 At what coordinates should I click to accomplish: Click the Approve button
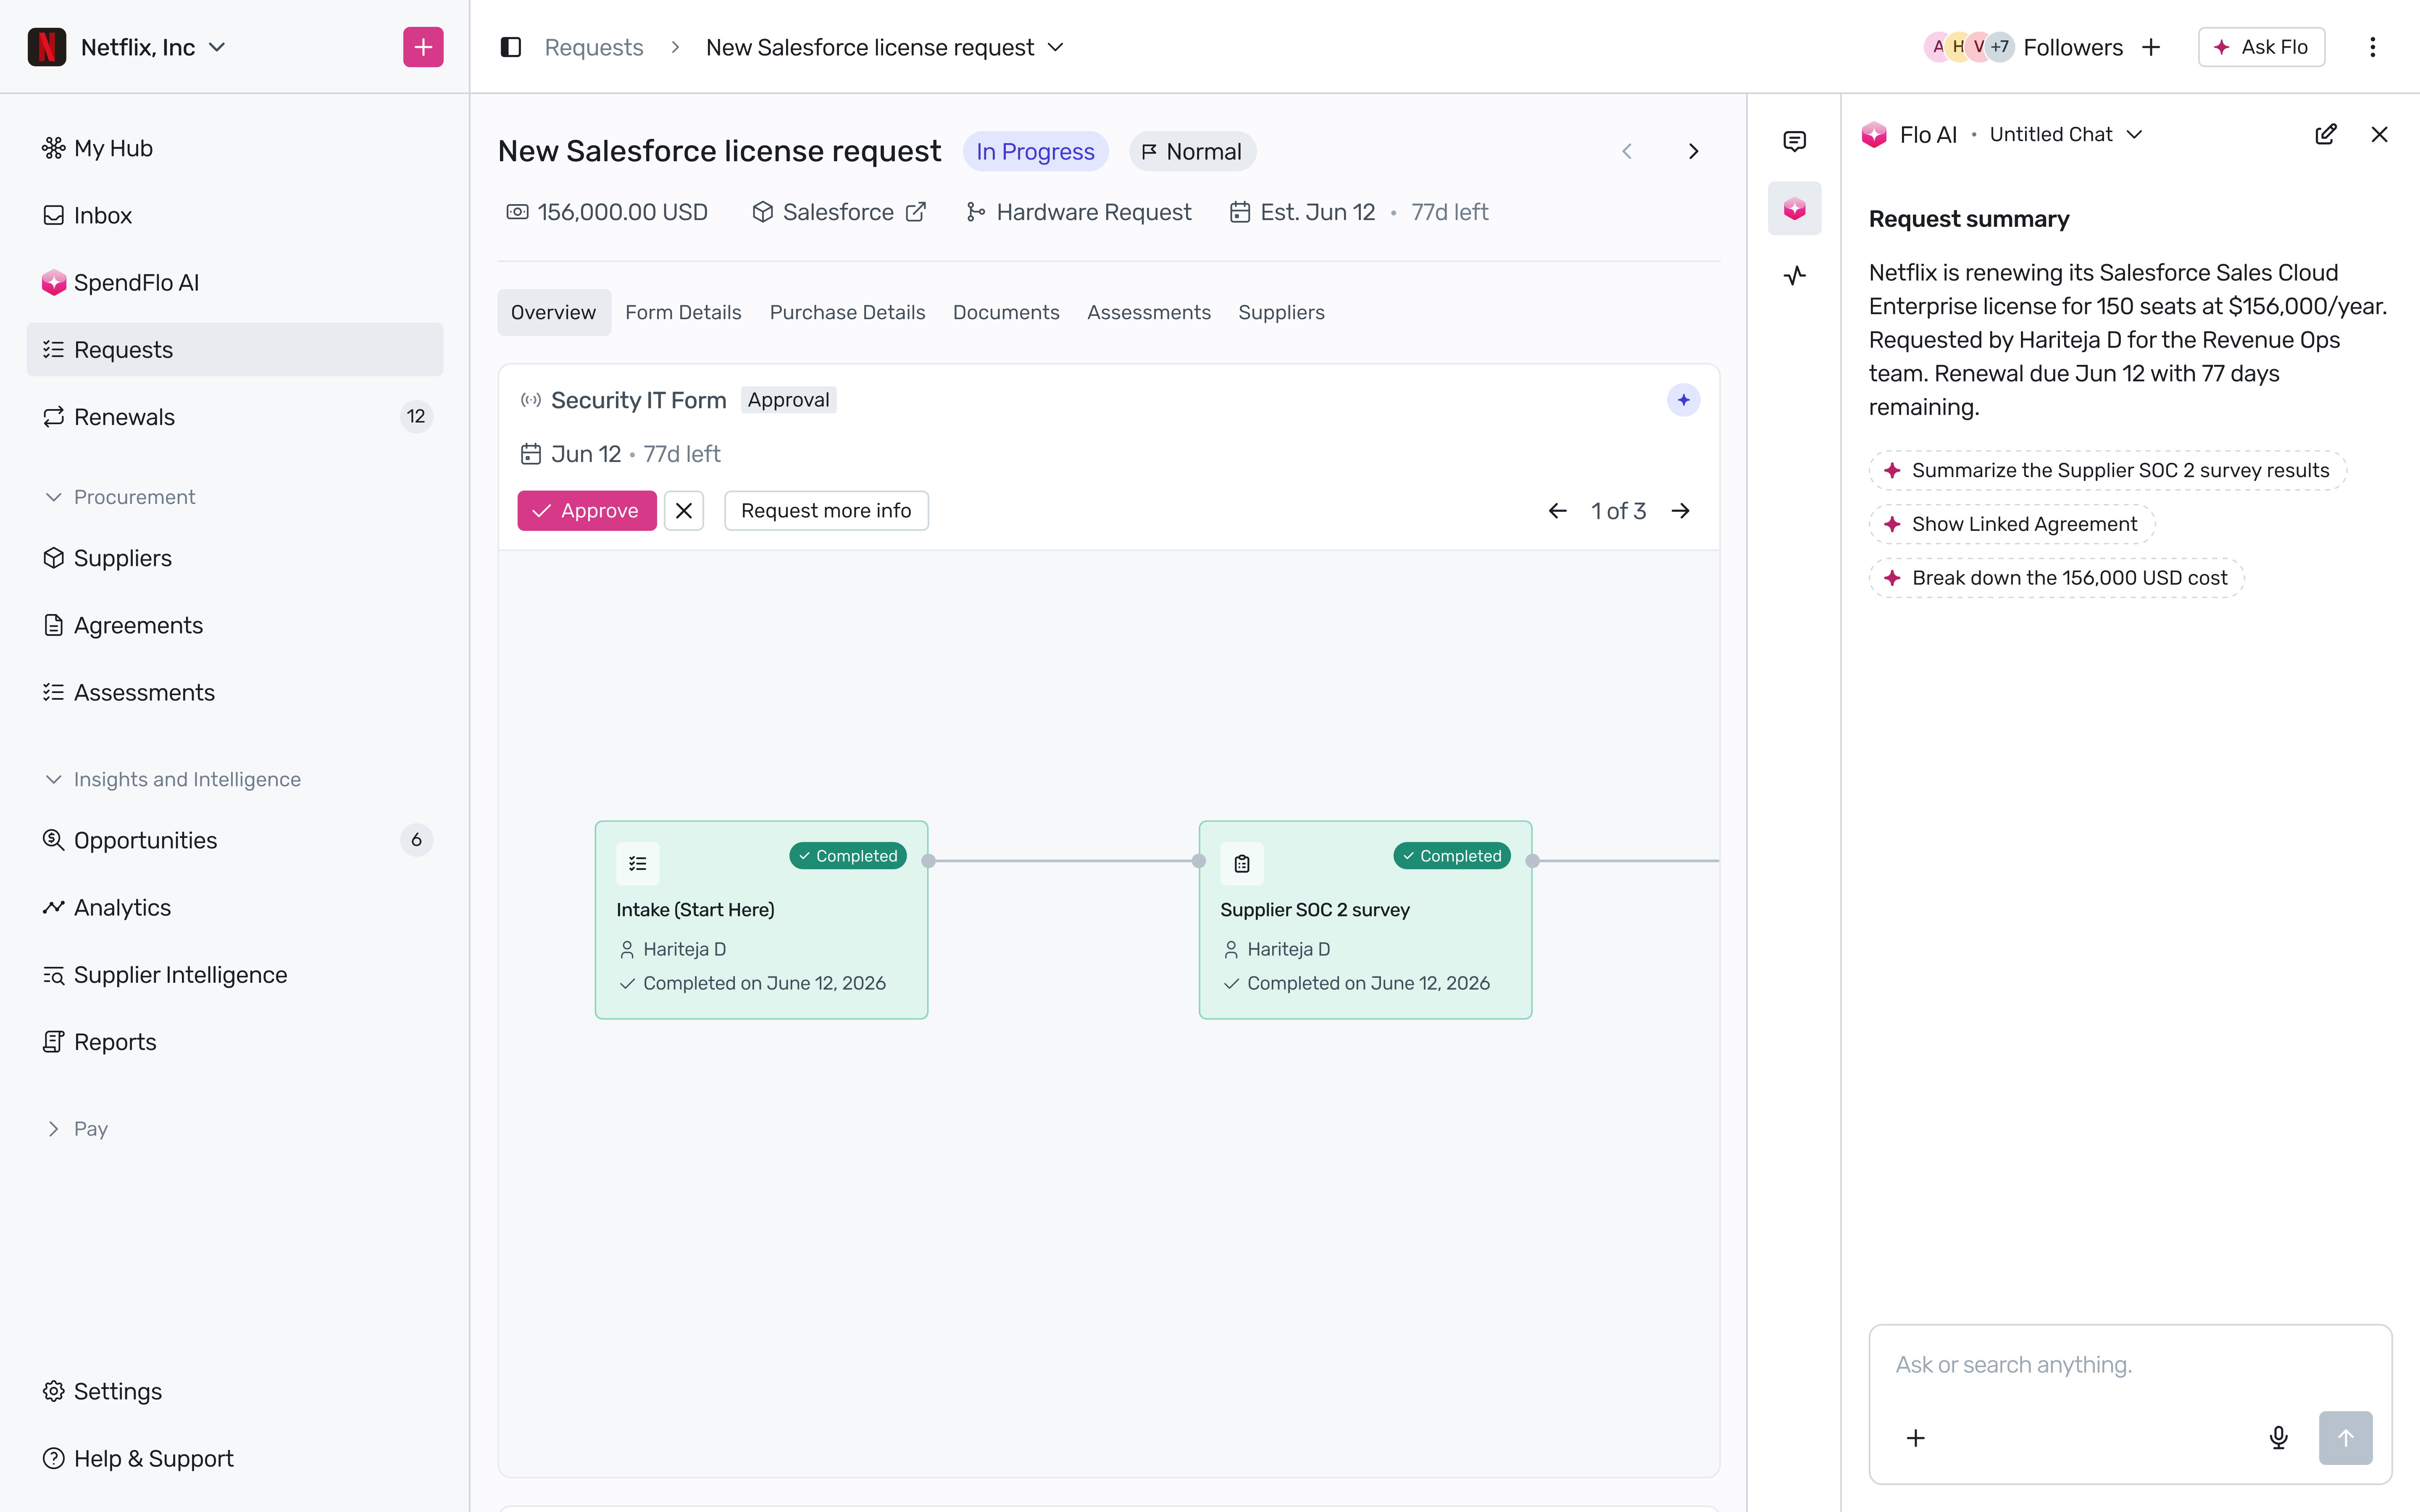click(x=587, y=511)
